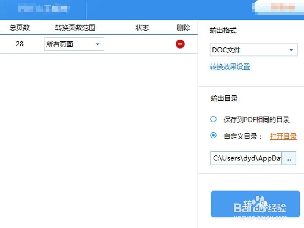Click the dropdown arrow on the 所有页面 selector
Screen dimensions: 304x228
(98, 44)
